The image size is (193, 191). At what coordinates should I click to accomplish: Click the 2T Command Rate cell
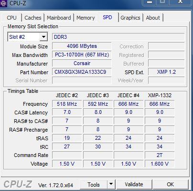(x=160, y=155)
